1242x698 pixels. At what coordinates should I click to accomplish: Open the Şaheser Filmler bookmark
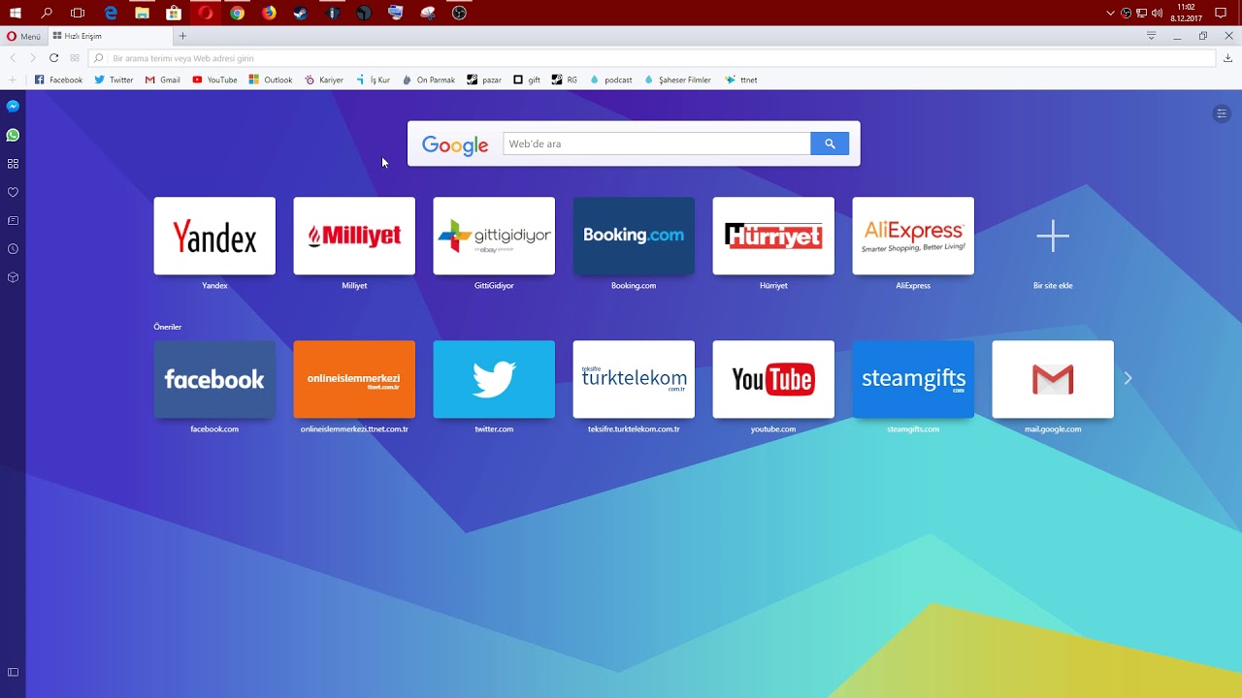[677, 79]
